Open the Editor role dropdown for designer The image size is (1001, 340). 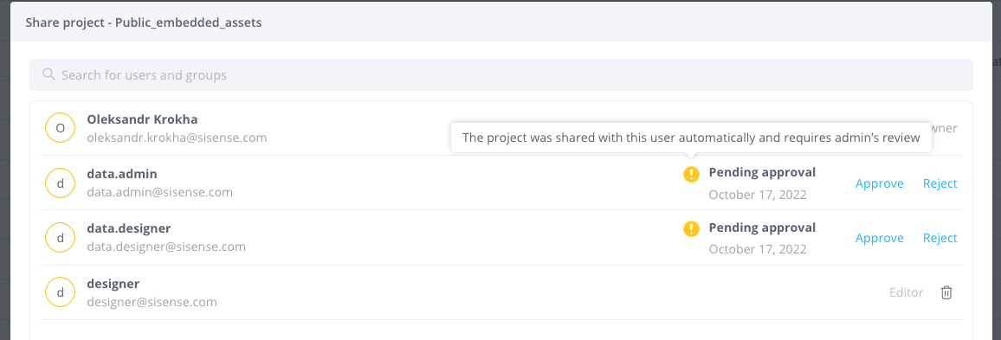(906, 292)
